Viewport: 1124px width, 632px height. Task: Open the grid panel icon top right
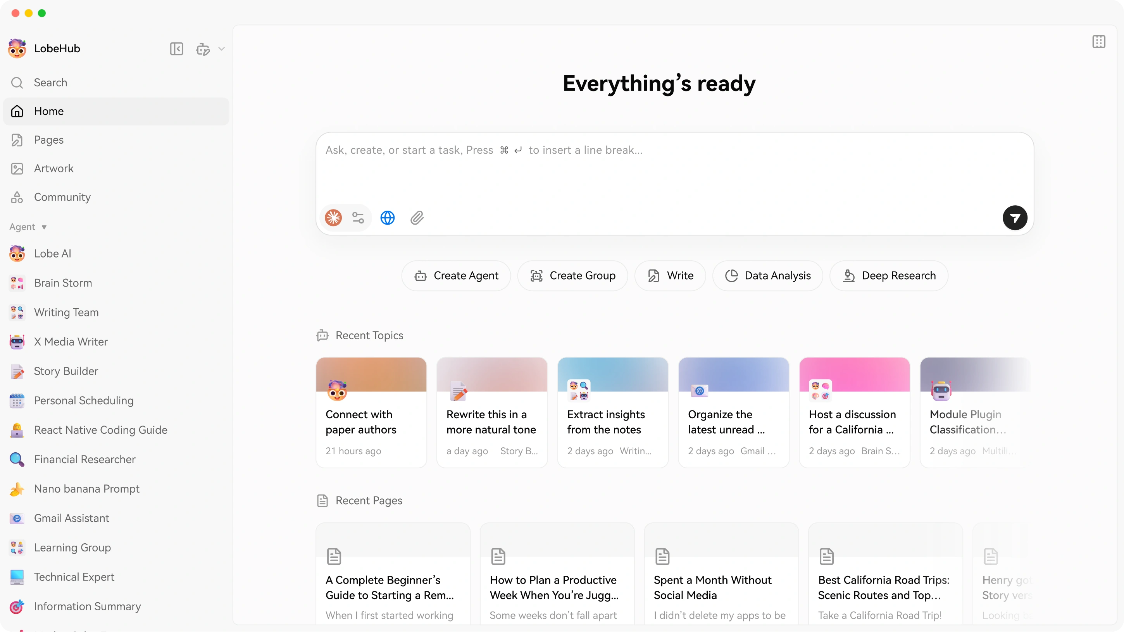1098,42
